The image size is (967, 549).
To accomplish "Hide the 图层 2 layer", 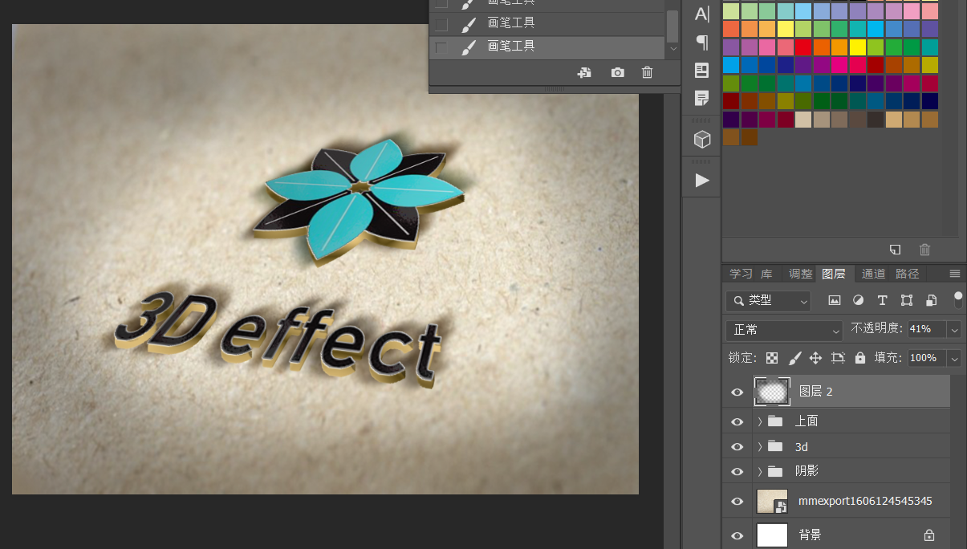I will (x=737, y=392).
